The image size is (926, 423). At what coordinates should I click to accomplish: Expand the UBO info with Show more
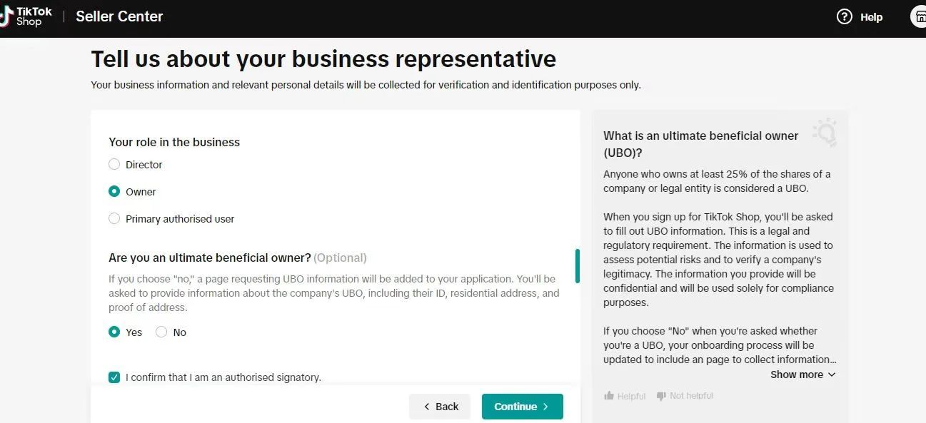pos(802,374)
